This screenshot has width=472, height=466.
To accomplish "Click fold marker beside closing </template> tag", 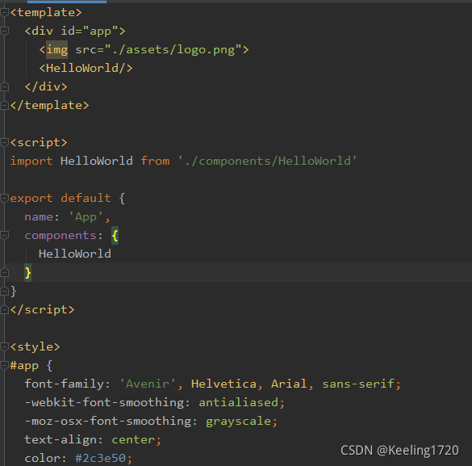I will pos(4,106).
